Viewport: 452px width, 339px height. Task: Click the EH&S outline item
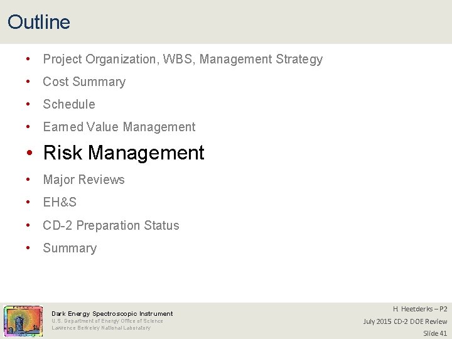coord(60,203)
